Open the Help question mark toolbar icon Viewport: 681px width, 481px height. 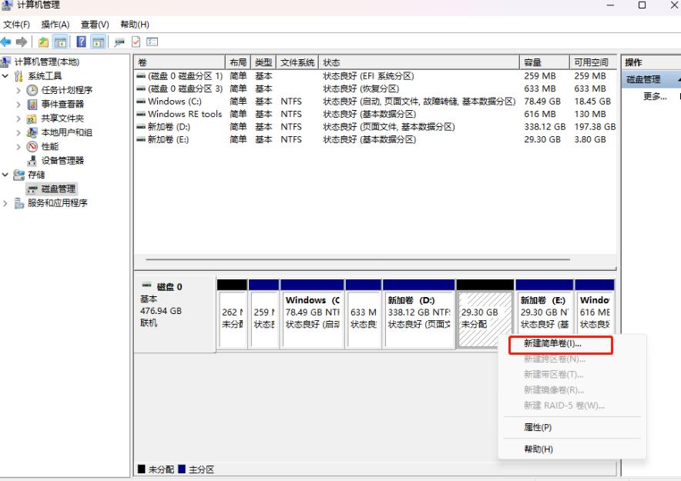[x=82, y=42]
